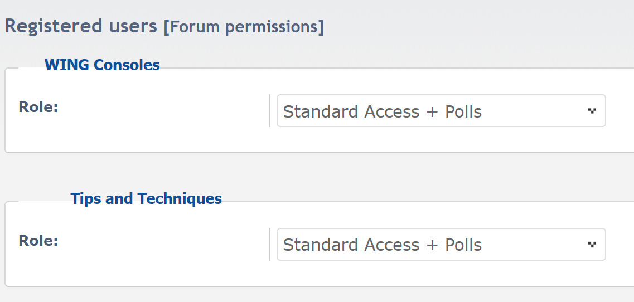Viewport: 634px width, 302px height.
Task: Click the Forum permissions label in heading
Action: click(x=243, y=27)
